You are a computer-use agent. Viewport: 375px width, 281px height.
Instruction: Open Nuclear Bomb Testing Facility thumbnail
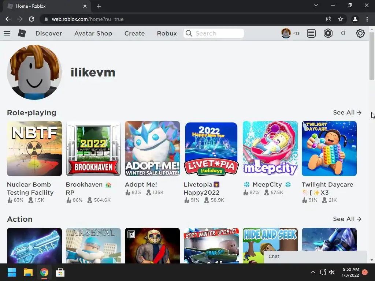[x=34, y=149]
